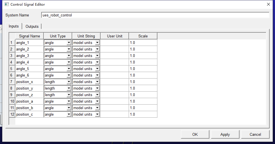Close the Control Signal Editor dialog
This screenshot has height=144, width=275.
[268, 4]
